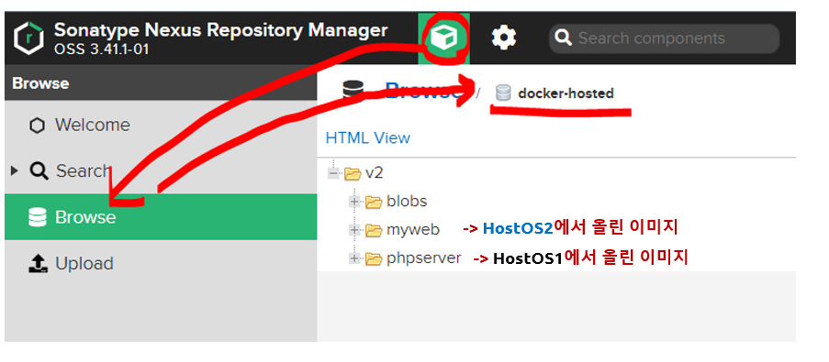The width and height of the screenshot is (829, 362).
Task: Open the Browse cube icon in header
Action: point(444,38)
